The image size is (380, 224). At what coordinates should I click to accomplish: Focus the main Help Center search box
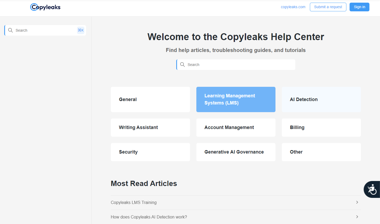pos(236,65)
